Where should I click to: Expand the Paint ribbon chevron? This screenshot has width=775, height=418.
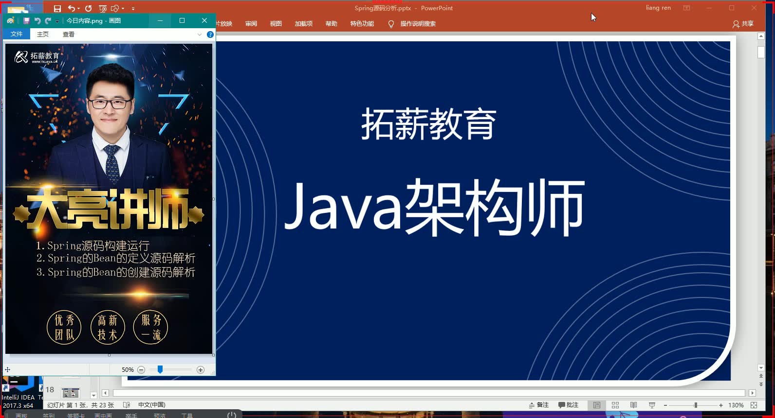point(200,35)
